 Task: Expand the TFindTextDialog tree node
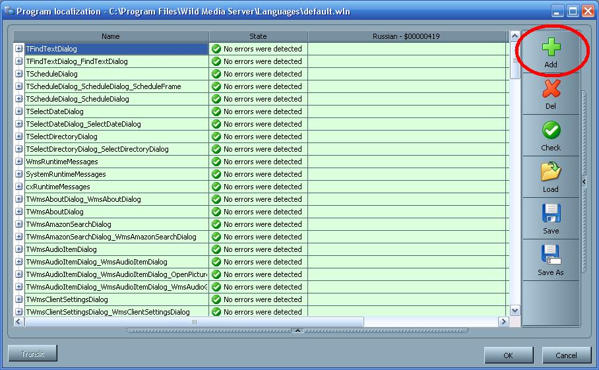[x=19, y=49]
